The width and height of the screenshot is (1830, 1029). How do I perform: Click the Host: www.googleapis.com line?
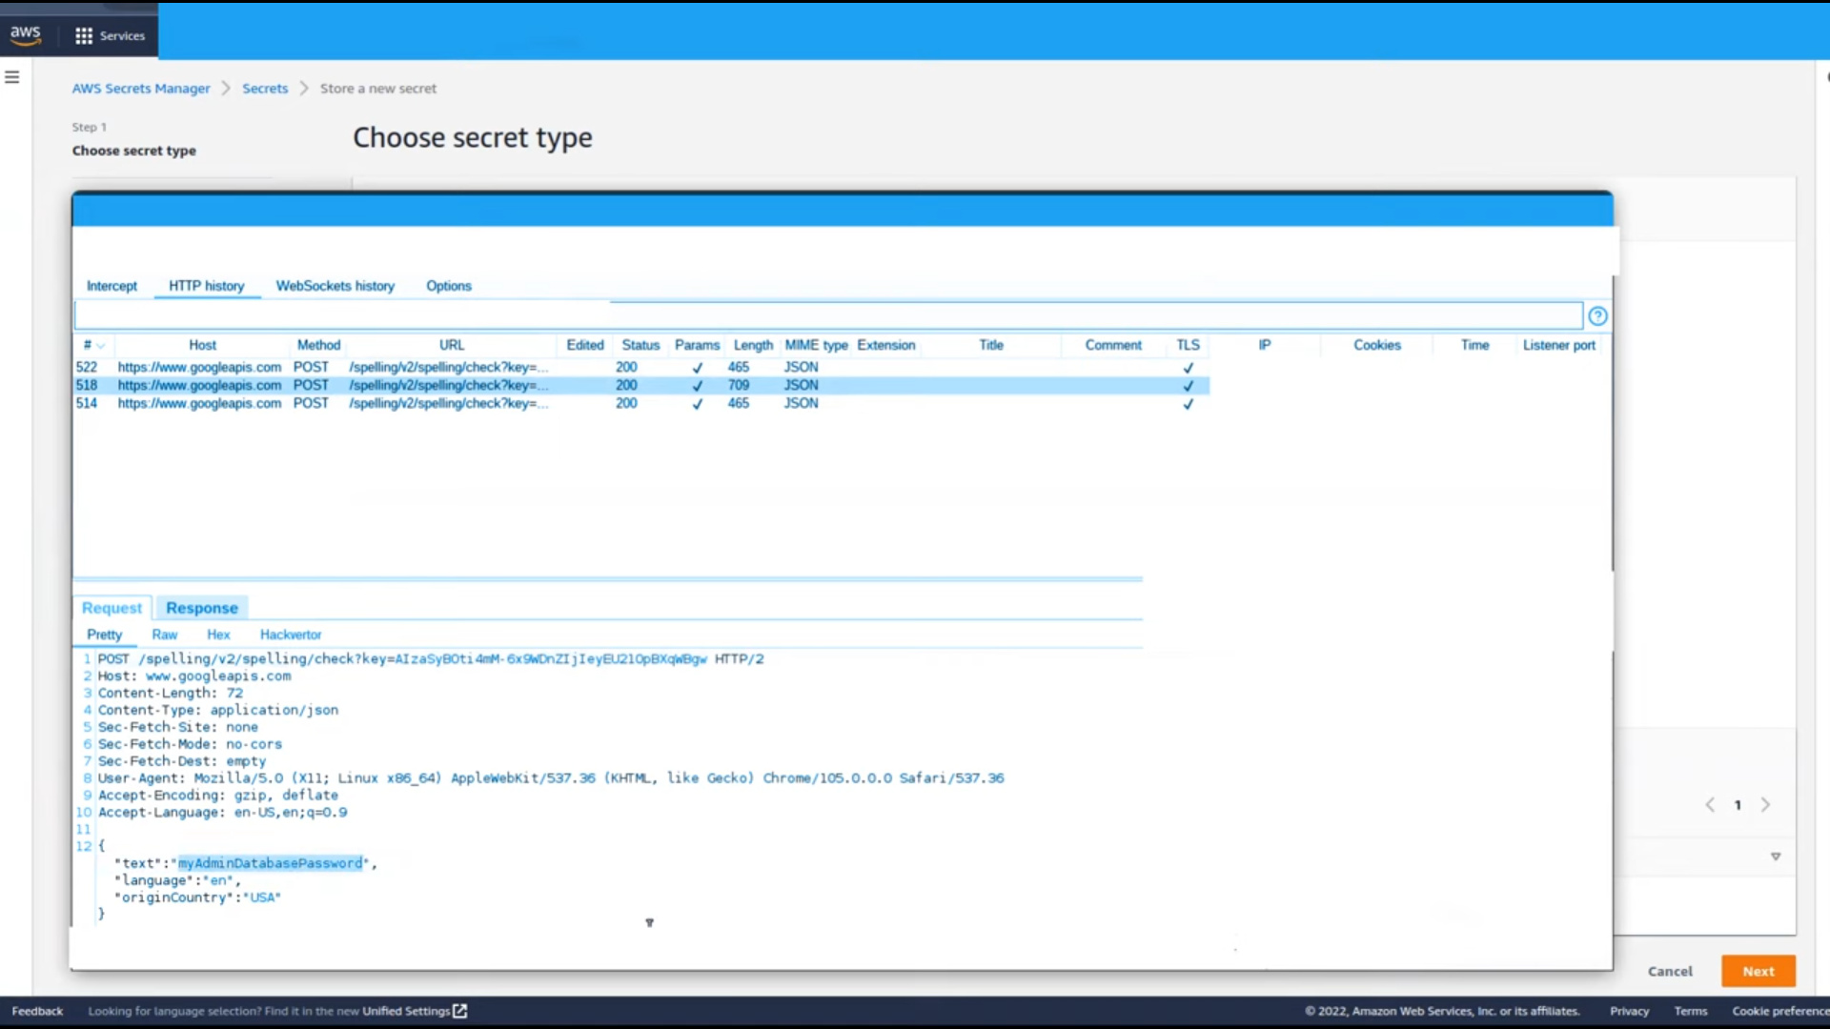[194, 676]
